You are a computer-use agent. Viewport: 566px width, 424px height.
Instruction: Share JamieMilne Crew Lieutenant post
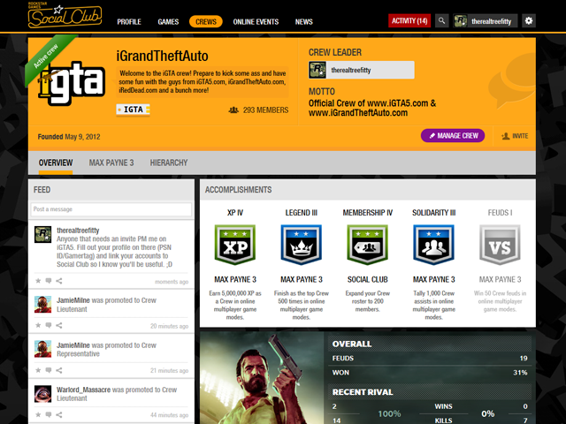click(x=59, y=325)
